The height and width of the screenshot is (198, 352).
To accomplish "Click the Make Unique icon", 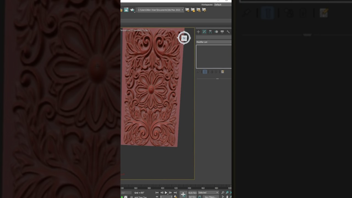I will [211, 72].
